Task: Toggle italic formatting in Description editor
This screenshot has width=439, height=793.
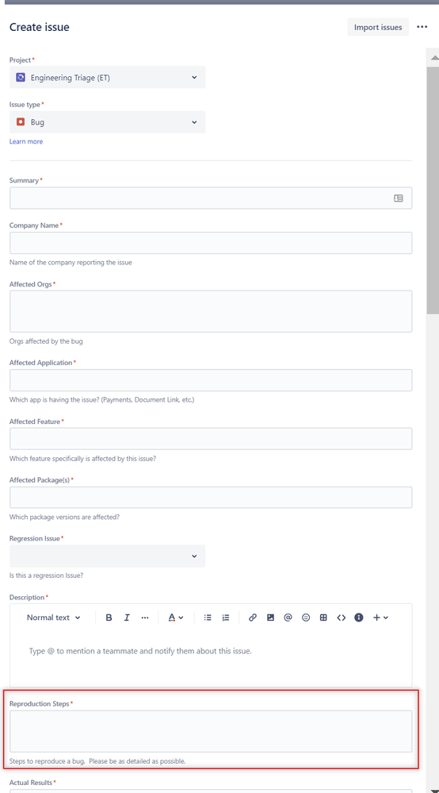Action: click(x=127, y=618)
